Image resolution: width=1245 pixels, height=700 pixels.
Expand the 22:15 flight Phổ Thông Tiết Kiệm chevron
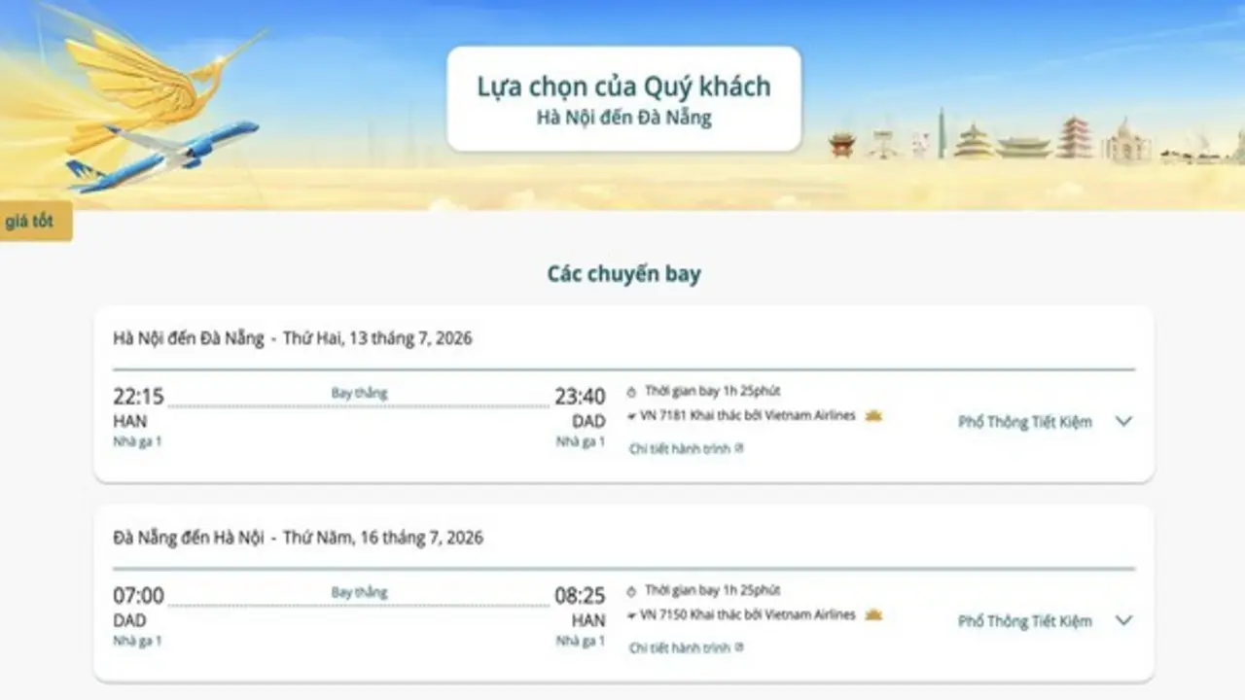click(1124, 422)
